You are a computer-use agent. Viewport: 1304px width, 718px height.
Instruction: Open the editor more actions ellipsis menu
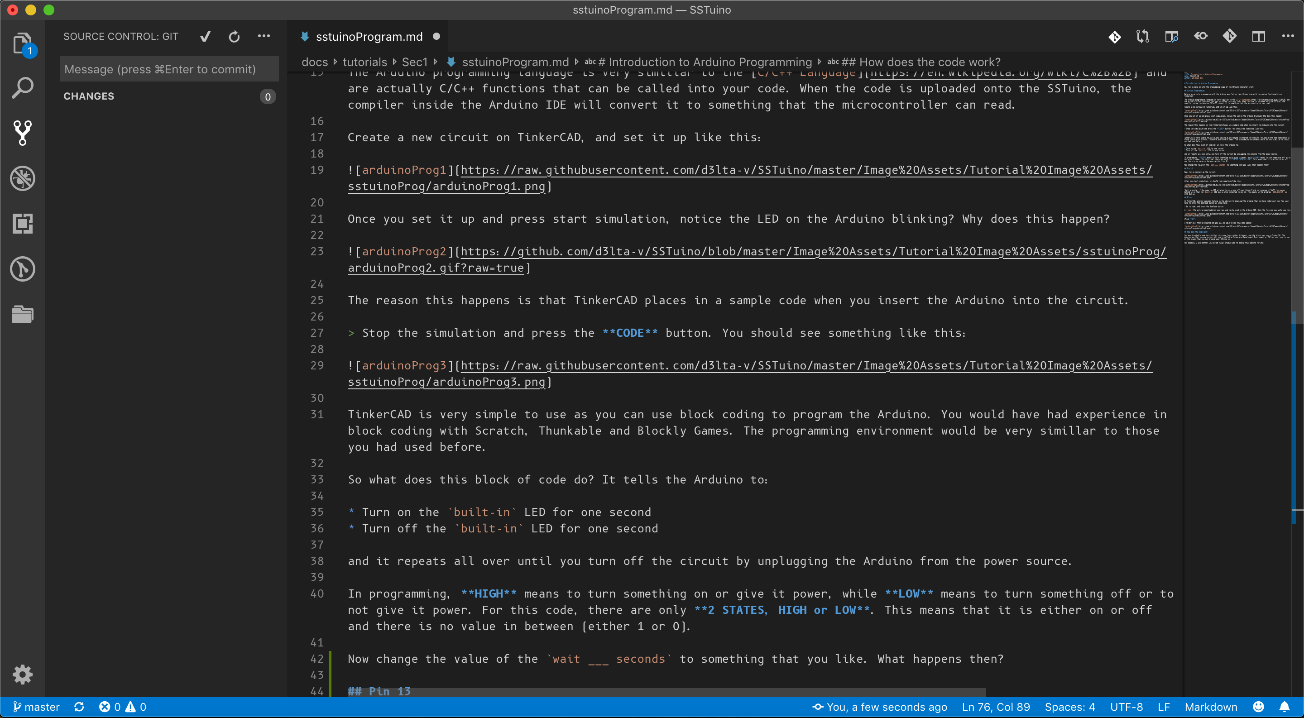1287,36
